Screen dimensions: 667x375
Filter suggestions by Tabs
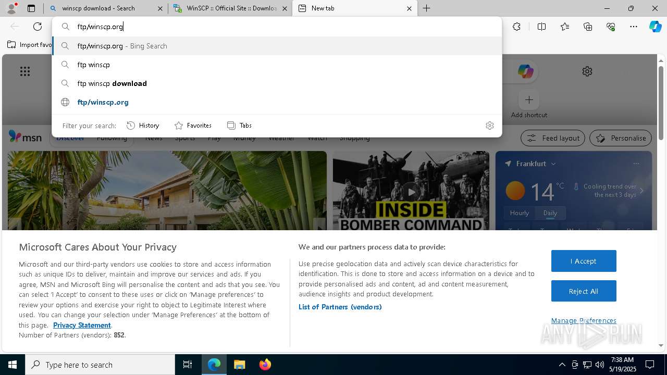[239, 126]
